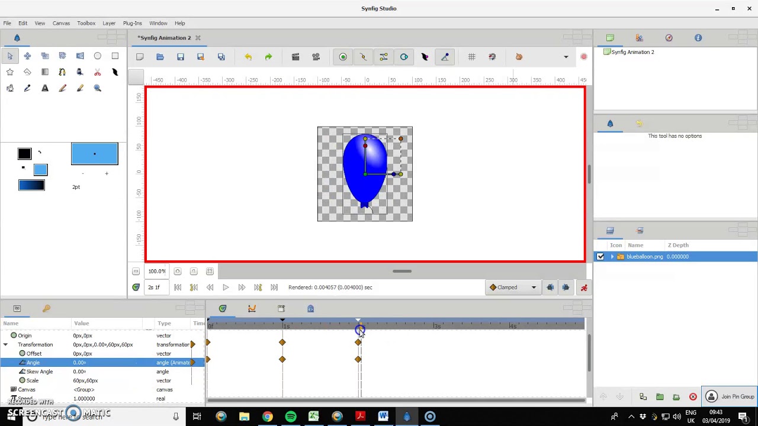Toggle grid snapping magnet icon
758x426 pixels.
(x=492, y=57)
